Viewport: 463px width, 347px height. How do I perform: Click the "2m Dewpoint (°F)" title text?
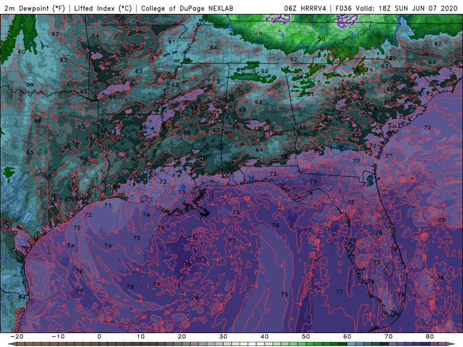click(35, 8)
